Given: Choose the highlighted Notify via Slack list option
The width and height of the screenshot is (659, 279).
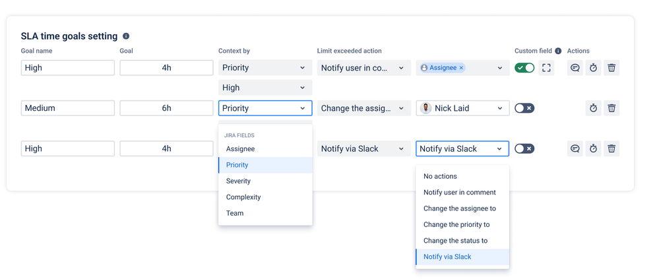Looking at the screenshot, I should [462, 257].
